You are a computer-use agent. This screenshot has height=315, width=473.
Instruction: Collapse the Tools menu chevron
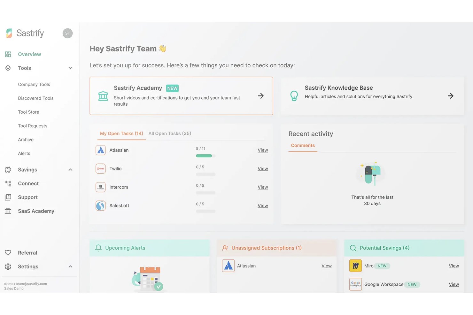pyautogui.click(x=70, y=68)
